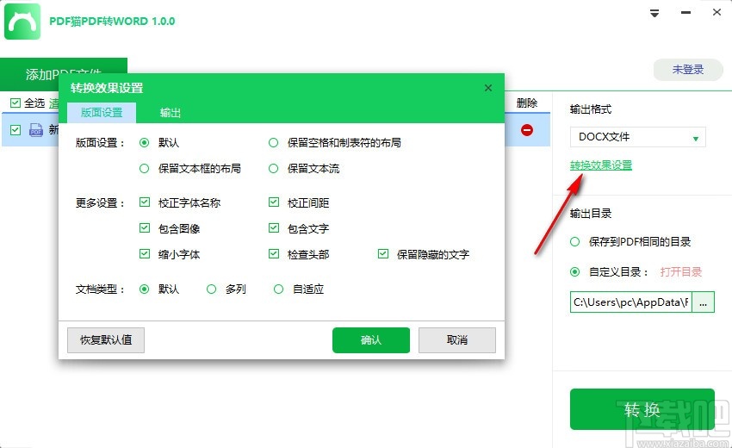Toggle the 全选 select-all checkbox
The width and height of the screenshot is (732, 448).
(x=16, y=103)
